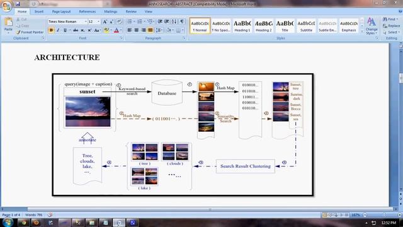Click the Clear Formatting icon
The width and height of the screenshot is (403, 227).
click(x=119, y=22)
